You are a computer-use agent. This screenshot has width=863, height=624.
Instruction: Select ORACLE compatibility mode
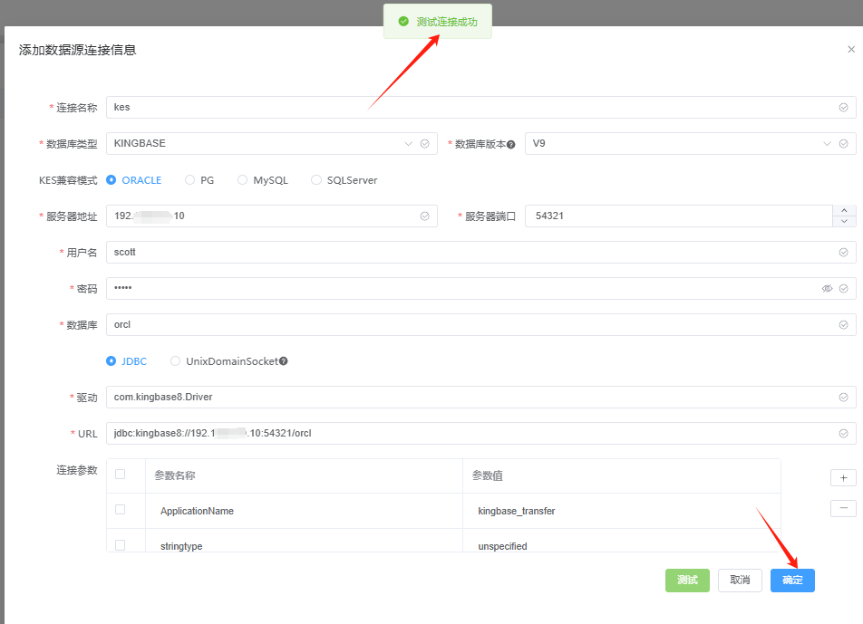point(134,180)
